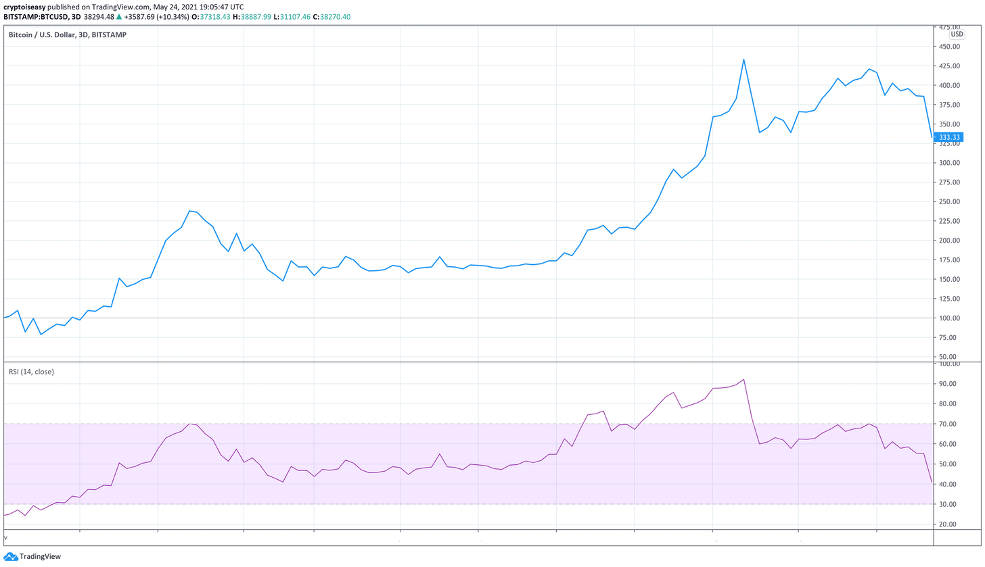Click the 275.00 price scale label
The width and height of the screenshot is (985, 567).
coord(948,182)
